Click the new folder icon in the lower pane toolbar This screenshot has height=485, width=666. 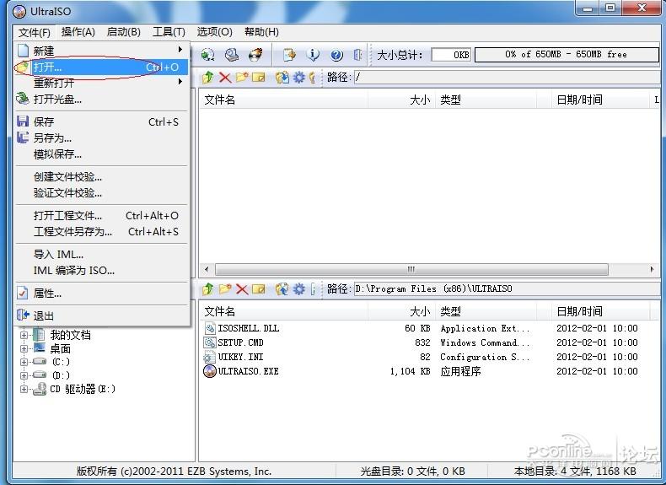(x=225, y=288)
